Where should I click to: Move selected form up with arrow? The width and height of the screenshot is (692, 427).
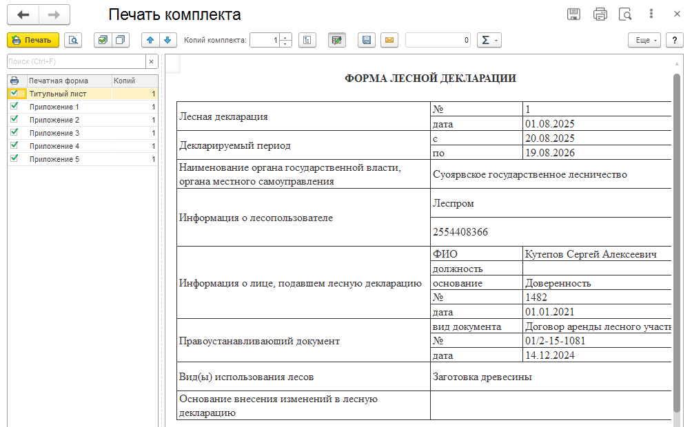click(x=150, y=40)
